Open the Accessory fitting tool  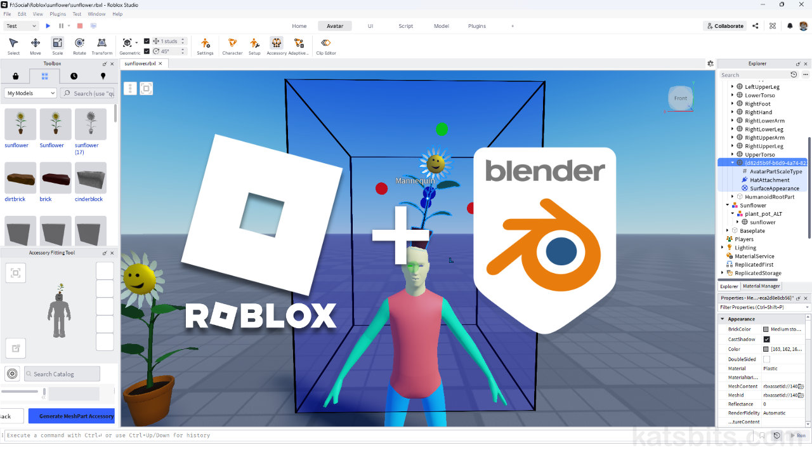click(277, 46)
